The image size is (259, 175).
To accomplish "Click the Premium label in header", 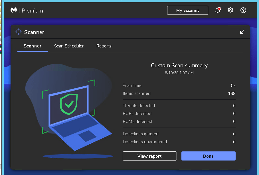I will click(x=32, y=11).
